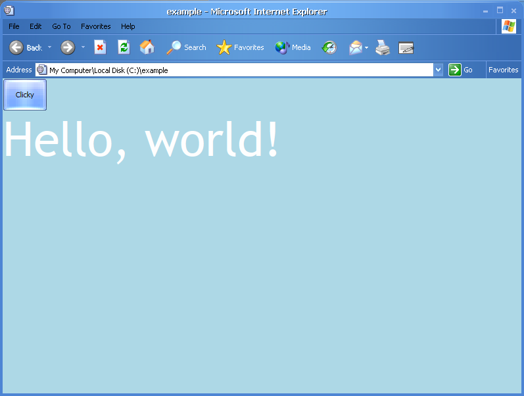Open the File menu
Image resolution: width=524 pixels, height=396 pixels.
14,26
